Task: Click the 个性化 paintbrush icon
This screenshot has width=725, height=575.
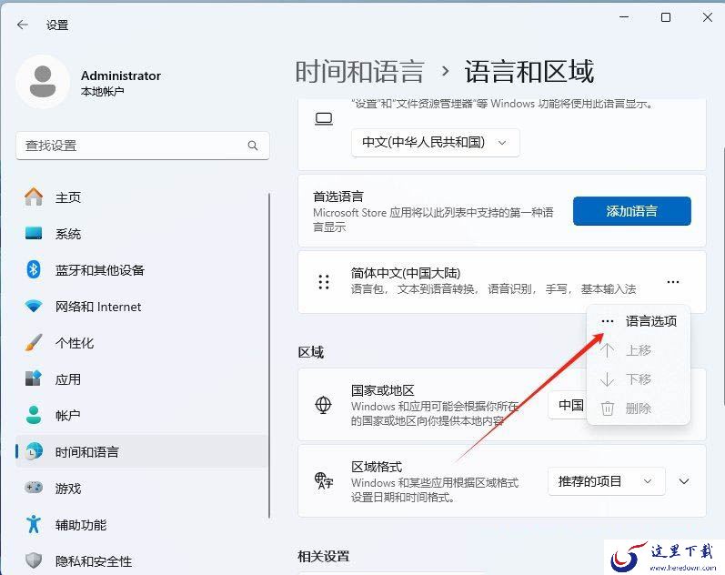Action: 34,343
